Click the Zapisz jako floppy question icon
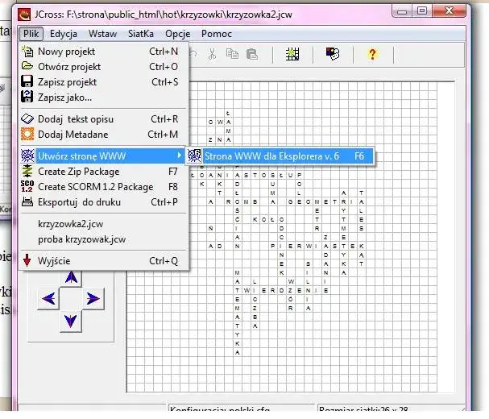The width and height of the screenshot is (489, 419). coord(27,97)
